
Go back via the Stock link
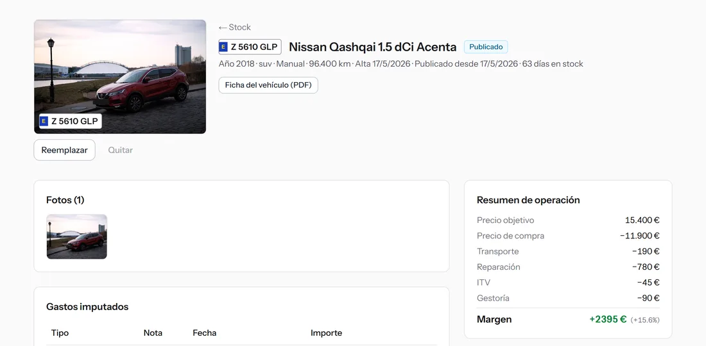click(234, 28)
